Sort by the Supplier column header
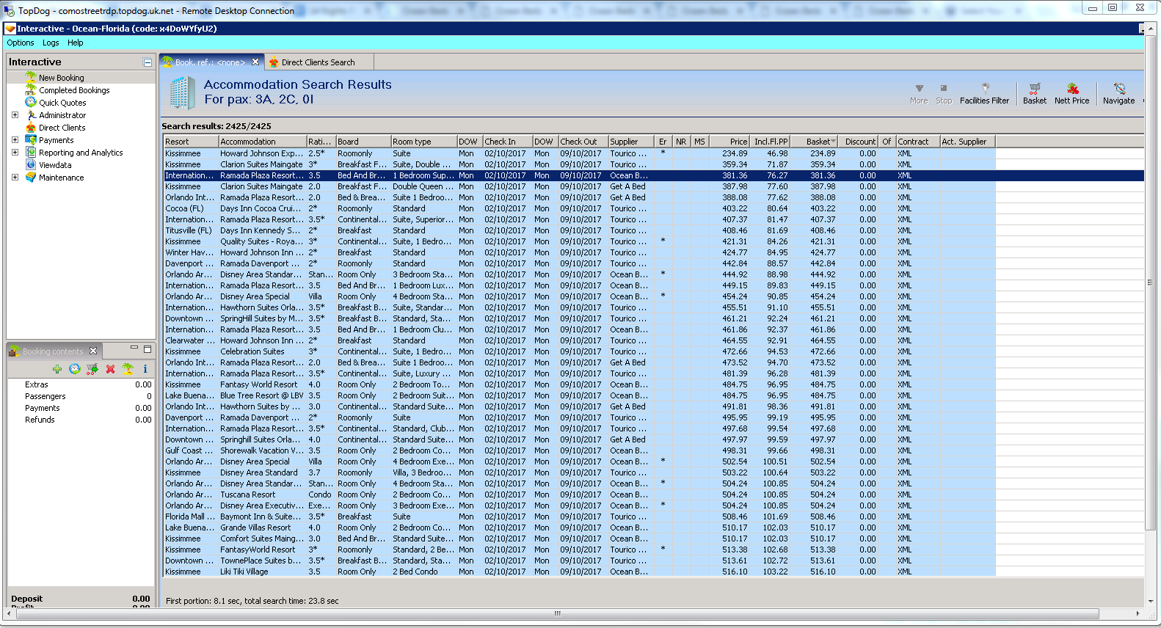Screen dimensions: 1161x628 click(x=631, y=142)
